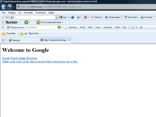This screenshot has width=156, height=117.
Task: Click Kalender on Windows Live toolbar
Action: 108,27
